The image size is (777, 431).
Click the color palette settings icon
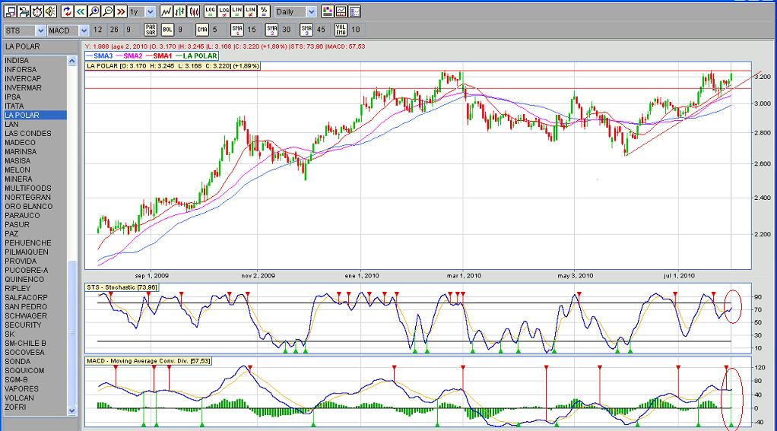pos(328,11)
